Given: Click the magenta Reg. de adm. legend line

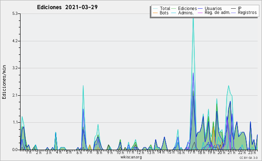Looking at the screenshot, I should click(200, 13).
